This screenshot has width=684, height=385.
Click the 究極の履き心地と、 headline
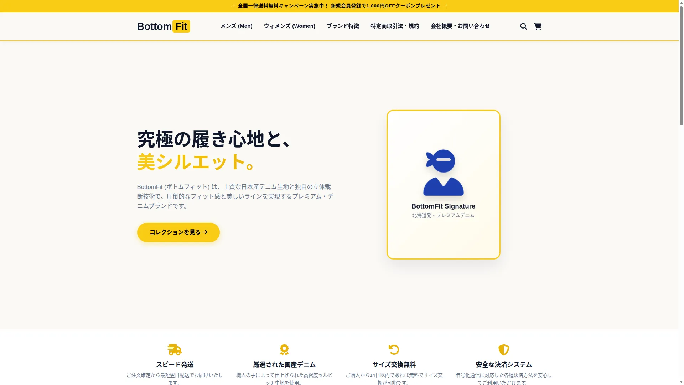tap(214, 139)
